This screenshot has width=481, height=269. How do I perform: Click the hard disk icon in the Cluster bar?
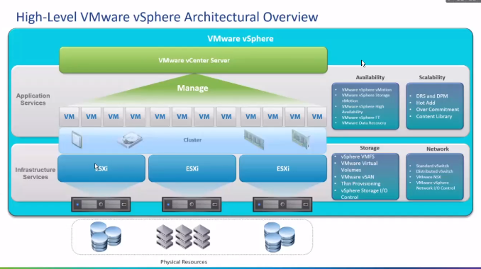coord(130,140)
